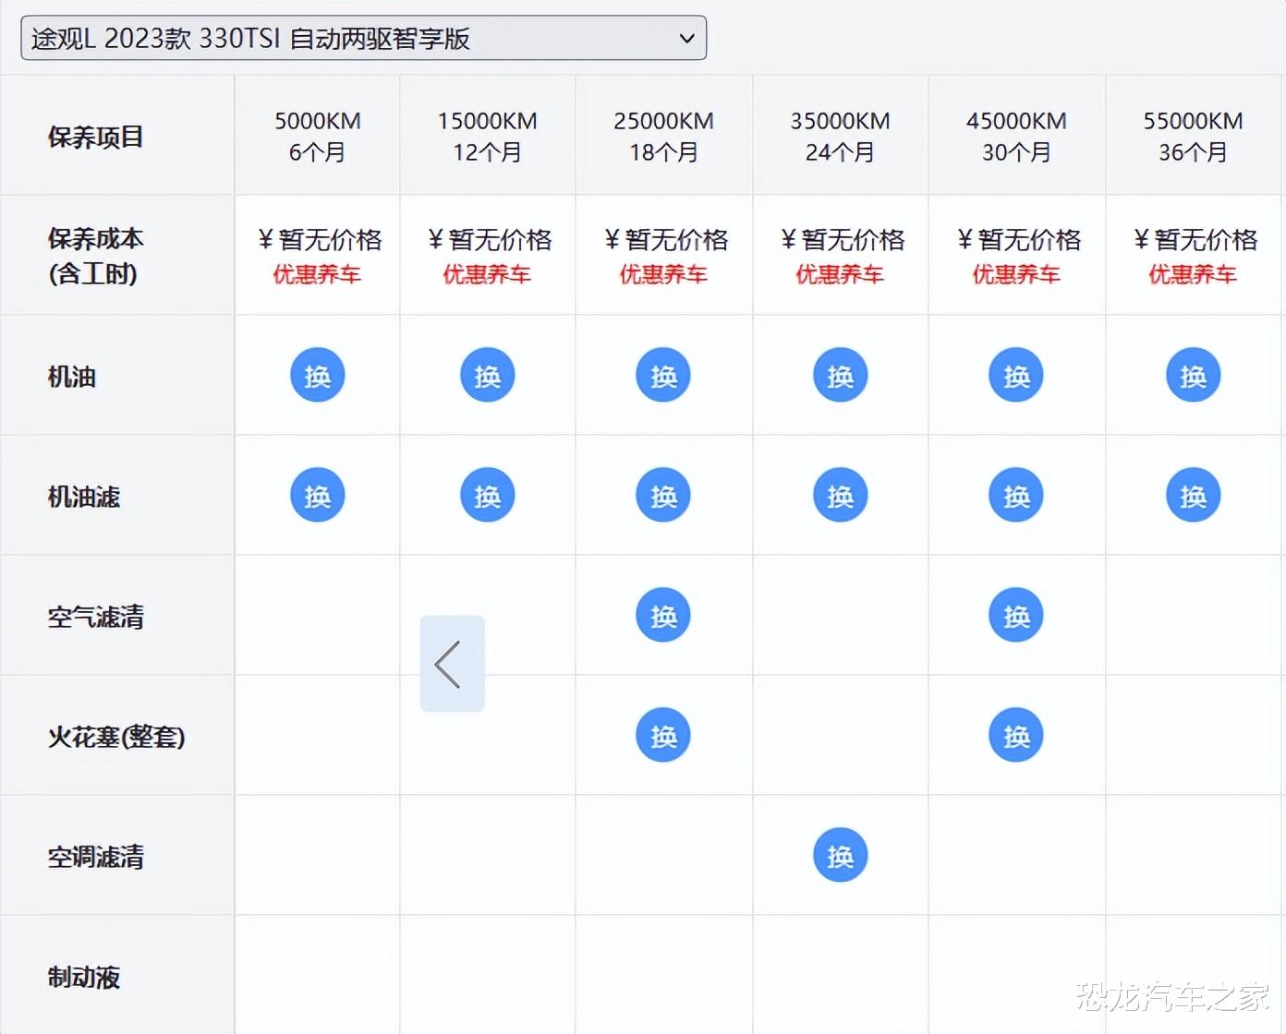Click the left chevron scroll arrow

(452, 664)
